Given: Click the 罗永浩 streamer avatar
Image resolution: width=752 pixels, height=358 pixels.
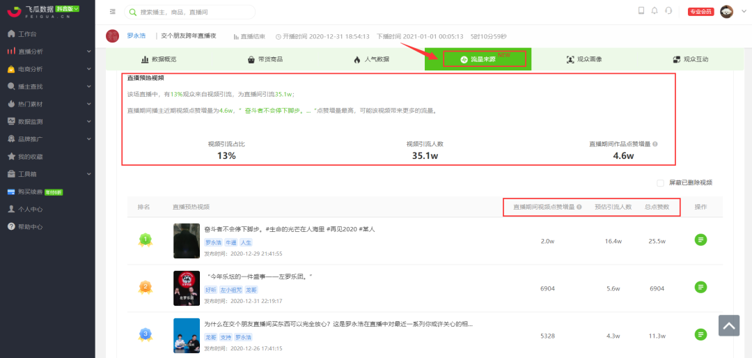Looking at the screenshot, I should pyautogui.click(x=112, y=36).
